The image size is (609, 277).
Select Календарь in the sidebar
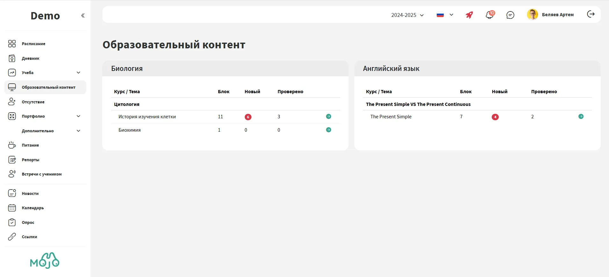pos(33,208)
